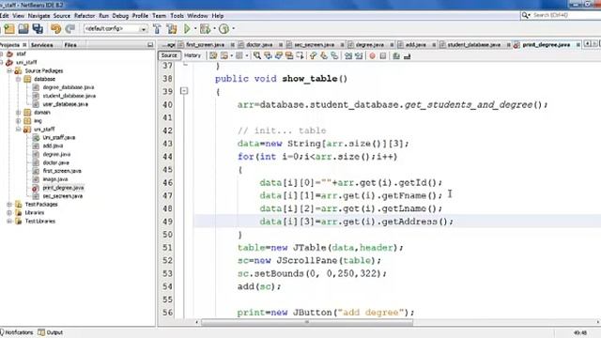Screen dimensions: 601x338
Task: Run the project with green play icon
Action: coord(187,29)
